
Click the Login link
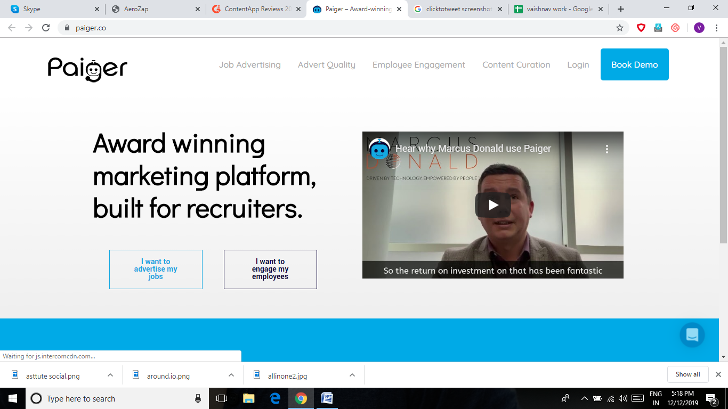coord(578,65)
